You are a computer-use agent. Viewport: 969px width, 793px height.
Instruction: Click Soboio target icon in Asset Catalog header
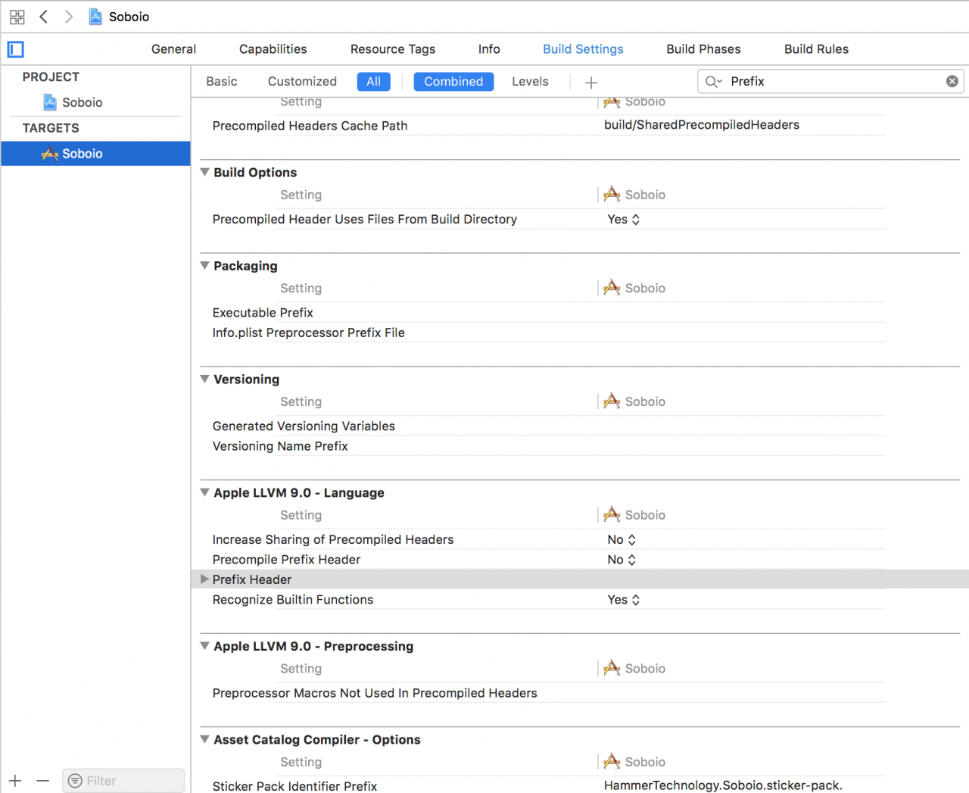pyautogui.click(x=612, y=762)
